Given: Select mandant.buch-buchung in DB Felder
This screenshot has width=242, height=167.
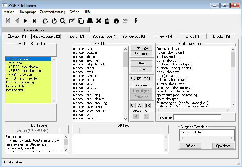Looking at the screenshot, I should pos(98,103).
